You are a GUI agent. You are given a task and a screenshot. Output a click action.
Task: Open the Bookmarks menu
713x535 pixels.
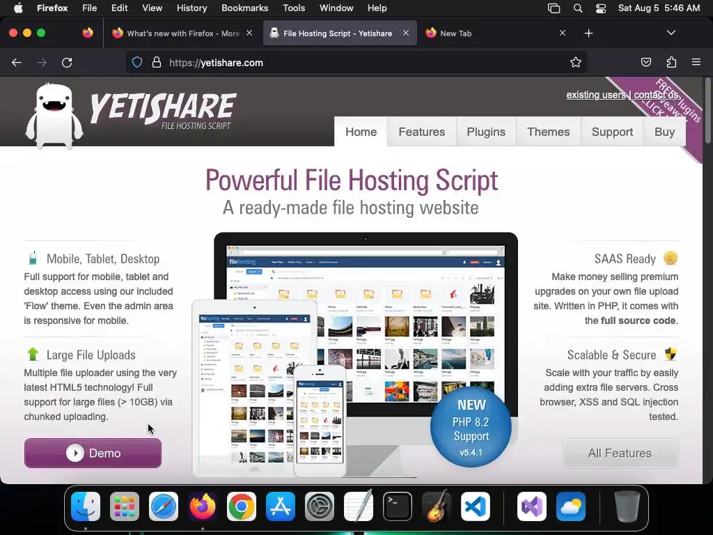coord(244,8)
